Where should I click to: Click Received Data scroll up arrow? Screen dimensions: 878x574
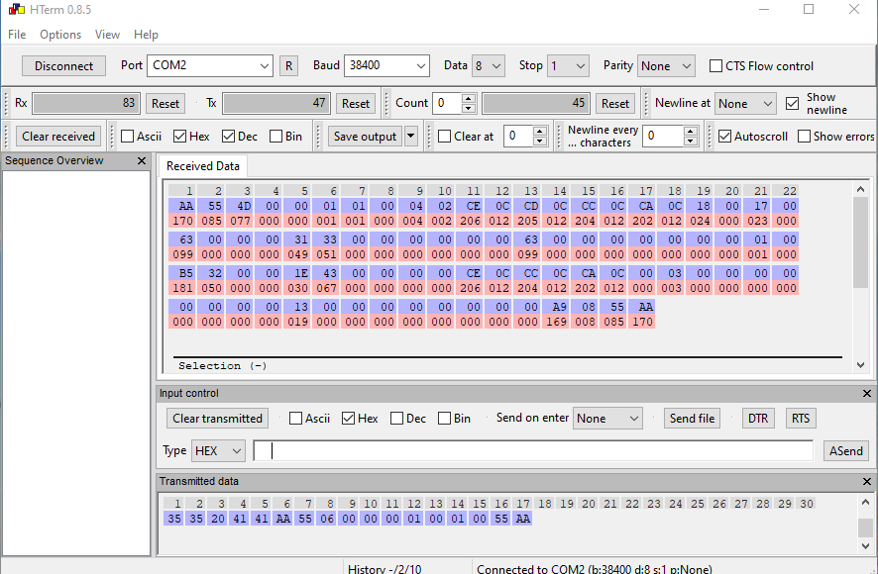(x=860, y=190)
